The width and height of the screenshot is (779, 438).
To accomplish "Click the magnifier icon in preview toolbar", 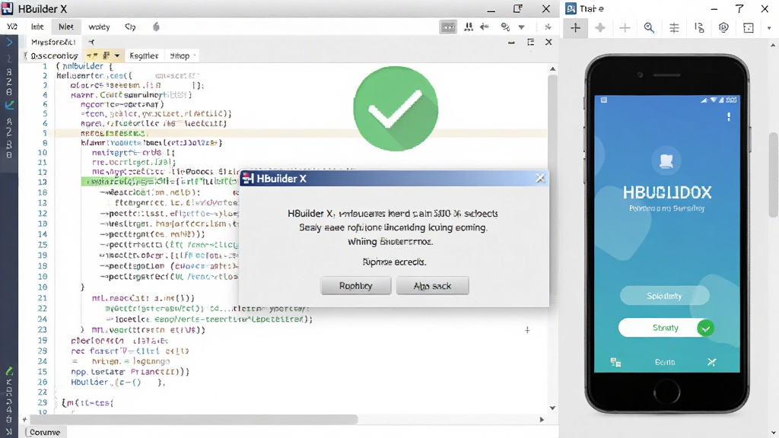I will (x=649, y=28).
